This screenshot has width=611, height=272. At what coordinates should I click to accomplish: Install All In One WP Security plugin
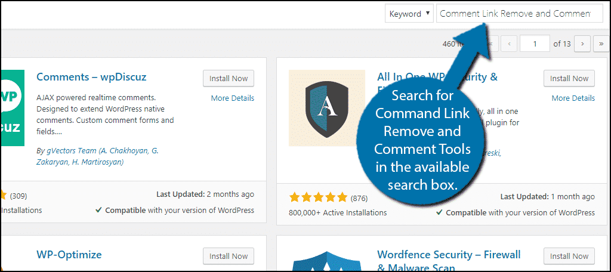point(569,78)
